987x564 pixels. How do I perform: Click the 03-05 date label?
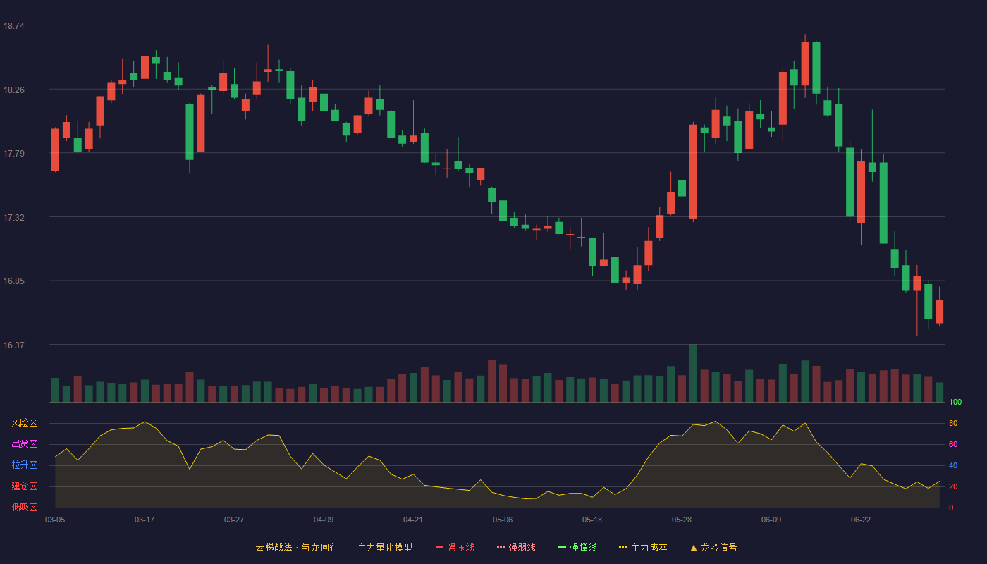coord(55,520)
